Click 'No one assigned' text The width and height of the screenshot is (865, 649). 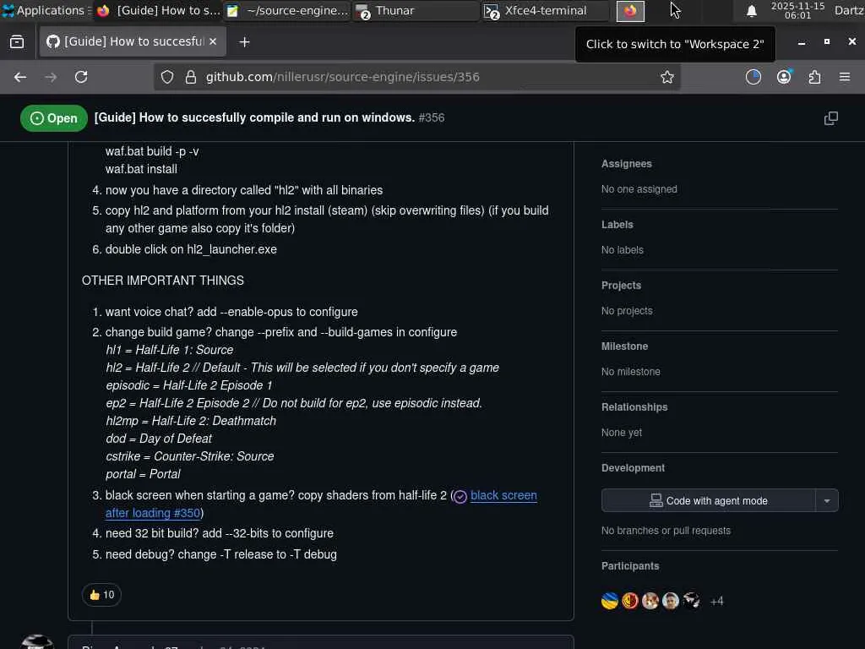pos(639,189)
